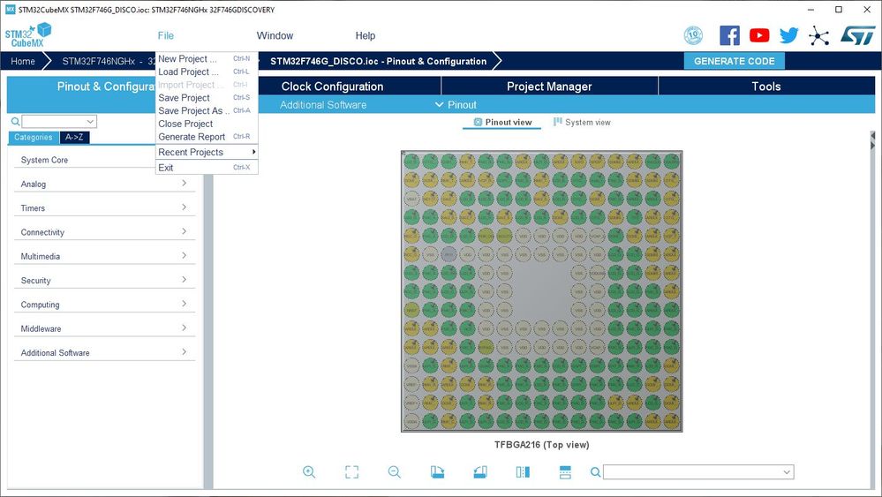Viewport: 882px width, 497px height.
Task: Switch to Project Manager tab
Action: click(549, 86)
